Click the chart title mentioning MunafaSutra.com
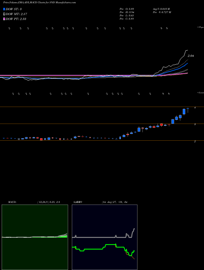The image size is (204, 270). point(40,2)
